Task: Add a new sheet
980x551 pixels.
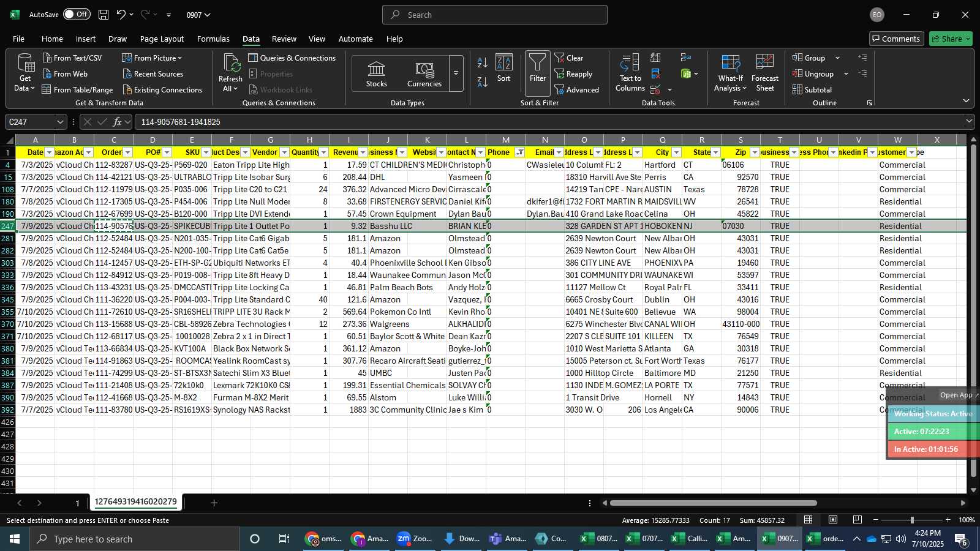Action: pos(214,503)
